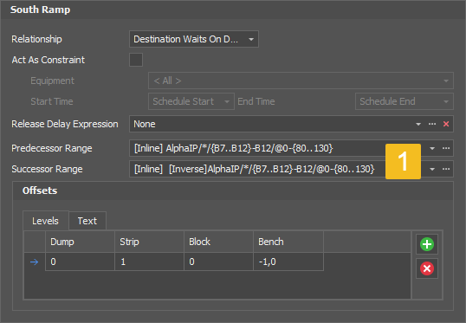
Task: Open Release Delay Expression ellipsis editor
Action: coord(432,124)
